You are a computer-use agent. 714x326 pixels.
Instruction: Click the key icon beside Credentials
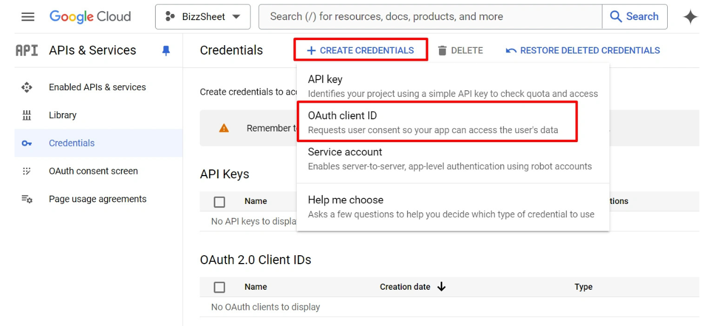(27, 143)
